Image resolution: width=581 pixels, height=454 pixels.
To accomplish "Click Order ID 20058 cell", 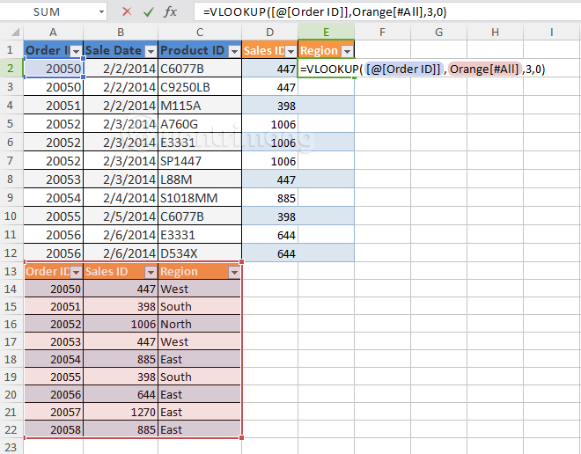I will point(54,429).
